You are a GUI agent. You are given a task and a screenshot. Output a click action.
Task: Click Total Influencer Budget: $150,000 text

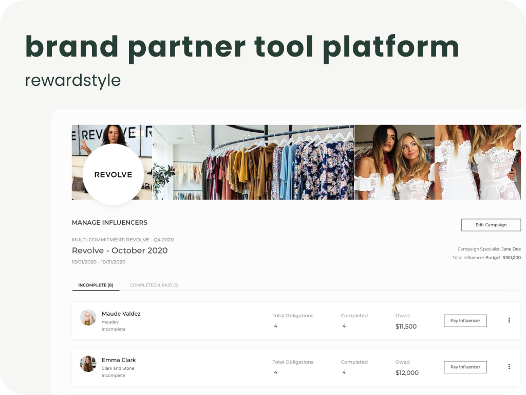click(x=487, y=258)
